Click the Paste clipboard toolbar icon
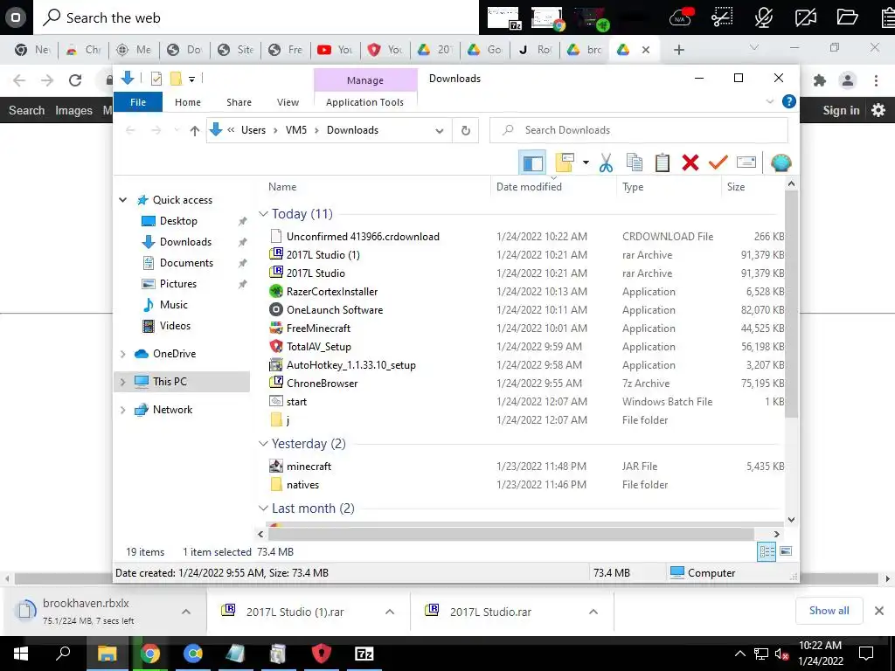895x671 pixels. pos(663,163)
